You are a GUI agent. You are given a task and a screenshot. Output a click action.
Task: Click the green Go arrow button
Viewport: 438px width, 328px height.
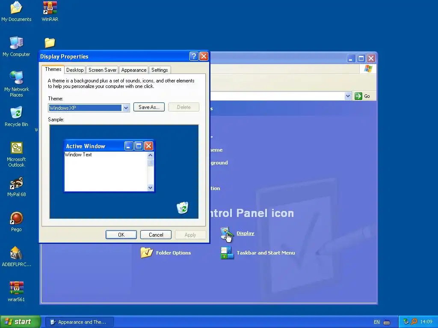[358, 96]
